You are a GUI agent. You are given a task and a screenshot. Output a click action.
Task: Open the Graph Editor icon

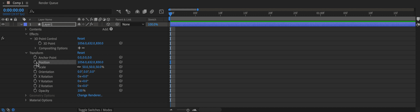click(x=161, y=11)
